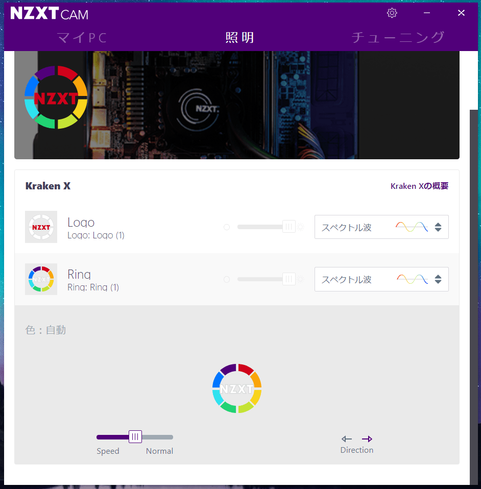Click the Normal speed label
The height and width of the screenshot is (489, 481).
159,451
